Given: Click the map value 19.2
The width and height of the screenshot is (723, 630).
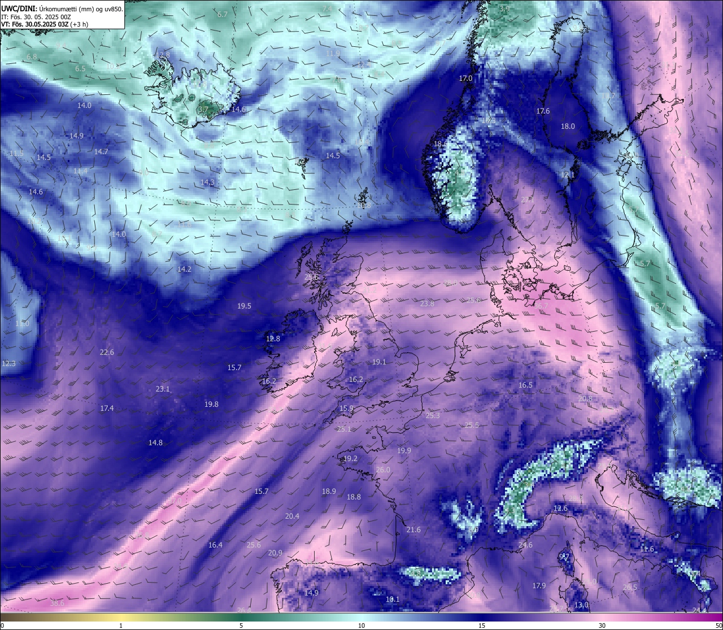Looking at the screenshot, I should [x=350, y=458].
